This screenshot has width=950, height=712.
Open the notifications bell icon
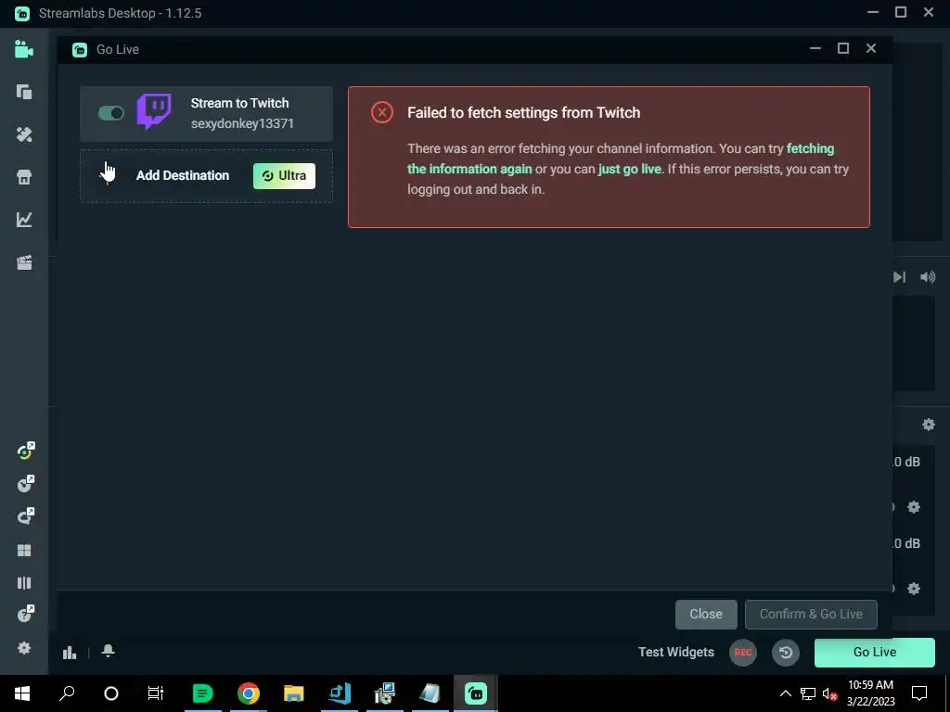tap(108, 651)
